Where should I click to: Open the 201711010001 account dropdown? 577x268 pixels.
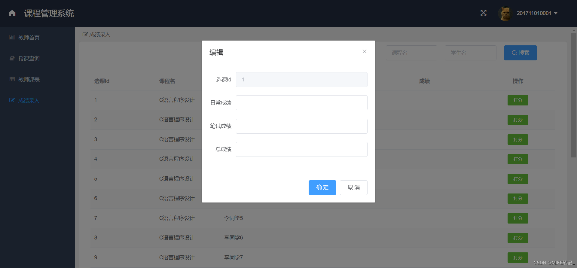[x=537, y=13]
